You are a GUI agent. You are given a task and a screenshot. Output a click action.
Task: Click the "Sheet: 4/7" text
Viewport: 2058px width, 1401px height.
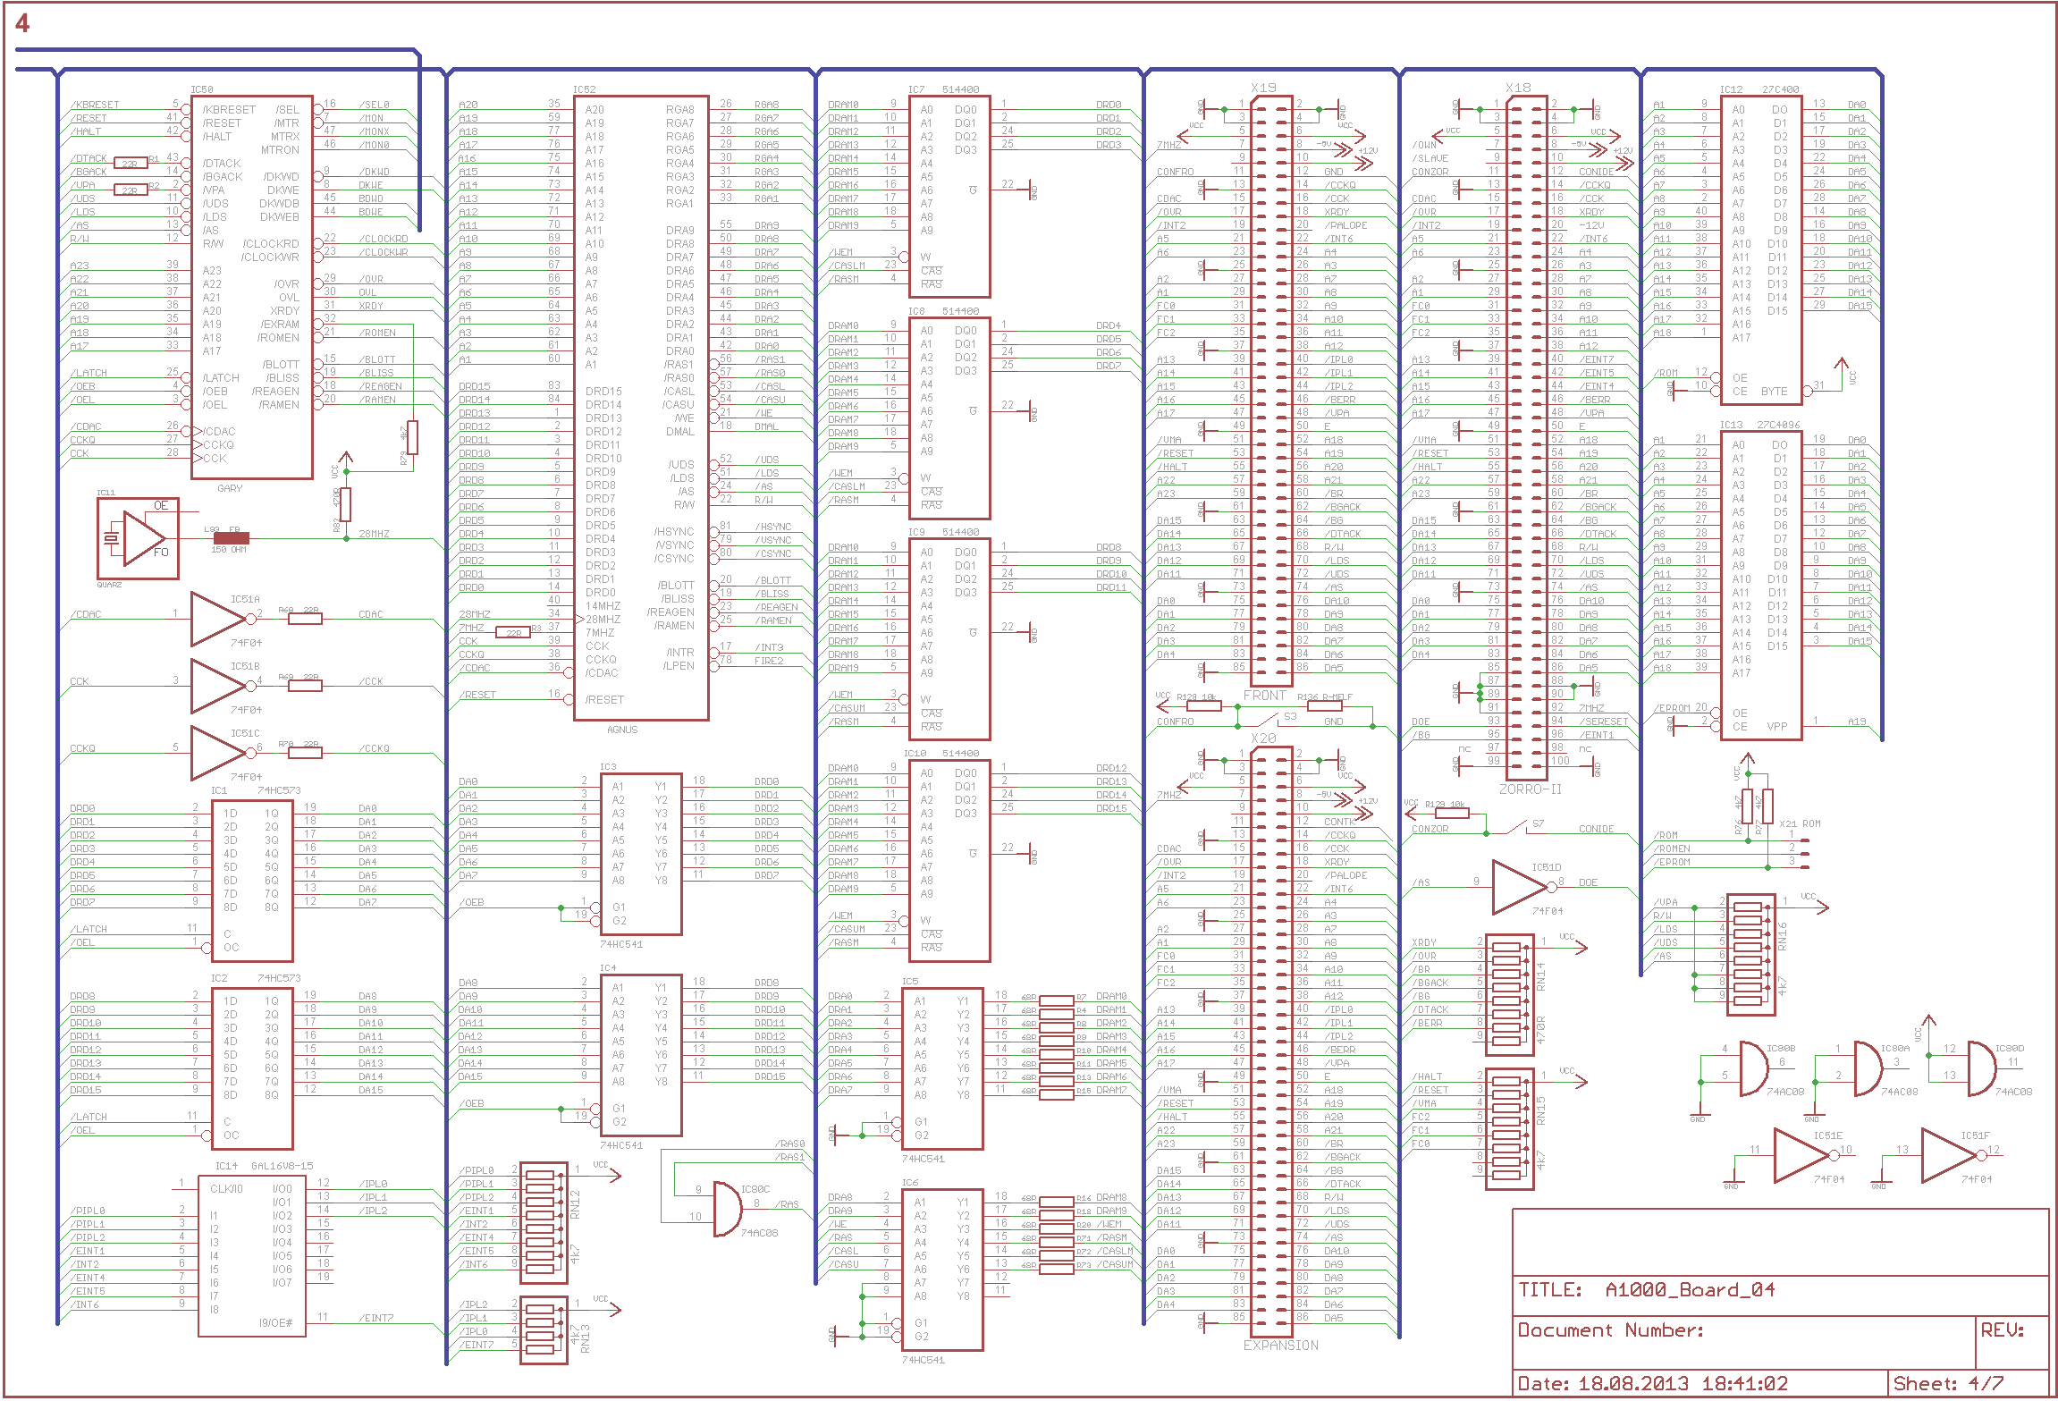pos(1948,1383)
